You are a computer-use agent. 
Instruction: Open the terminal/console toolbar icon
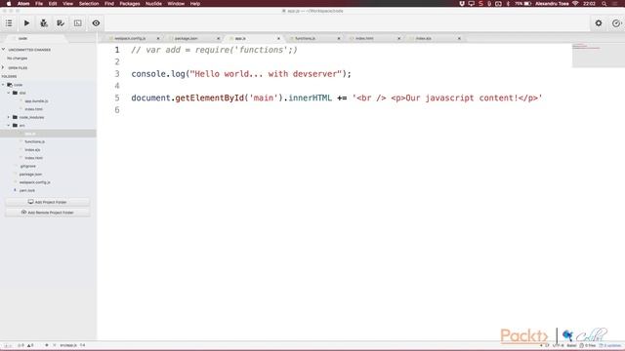(x=78, y=23)
